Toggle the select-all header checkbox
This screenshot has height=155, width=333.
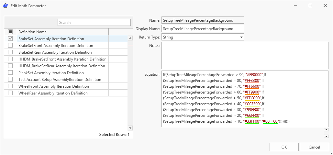(x=10, y=32)
